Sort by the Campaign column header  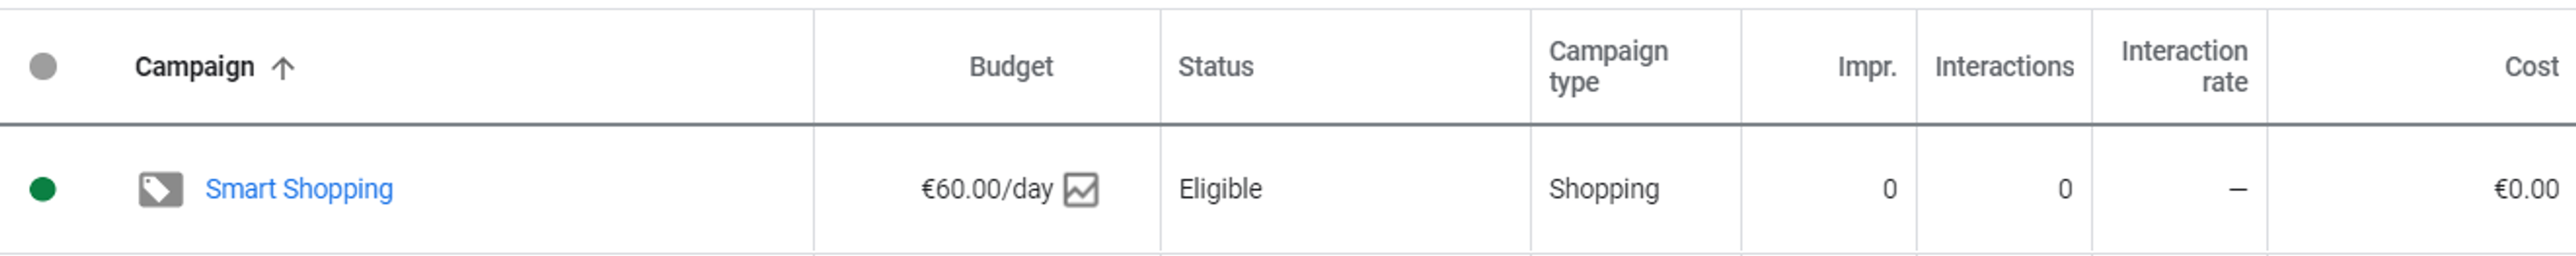[x=195, y=67]
